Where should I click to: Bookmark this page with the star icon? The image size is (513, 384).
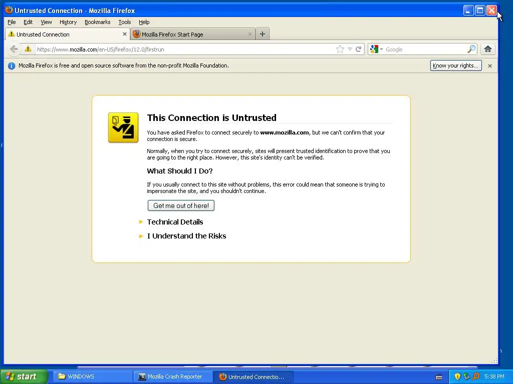[340, 49]
